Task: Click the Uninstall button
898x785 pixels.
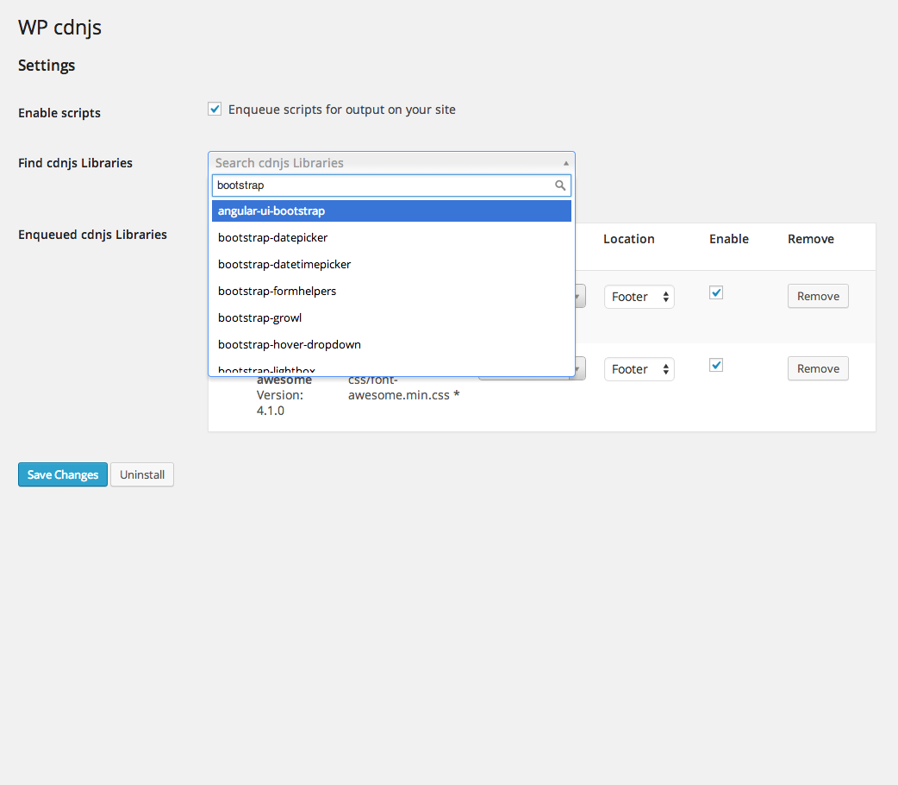Action: click(x=142, y=474)
